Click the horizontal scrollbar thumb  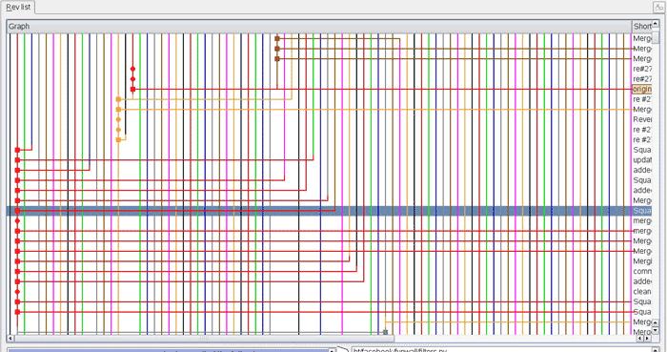(x=204, y=339)
